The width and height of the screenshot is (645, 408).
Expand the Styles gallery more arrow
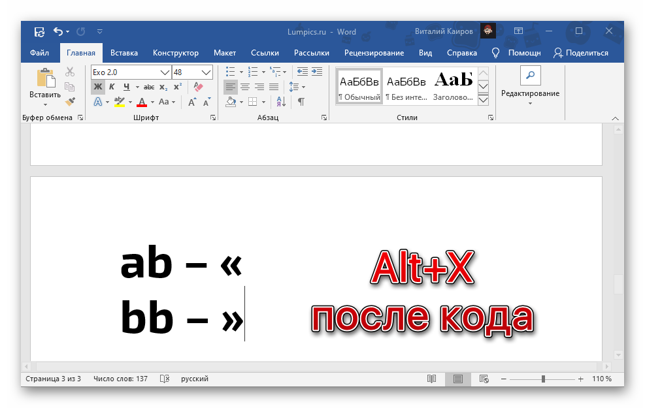[x=484, y=100]
